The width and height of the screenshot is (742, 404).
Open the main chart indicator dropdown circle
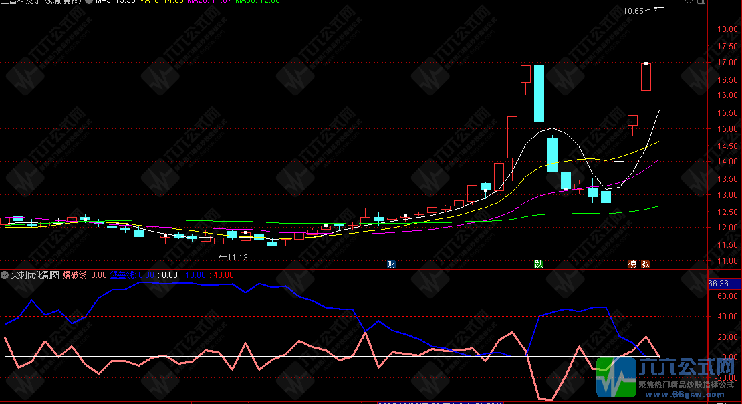coord(88,1)
